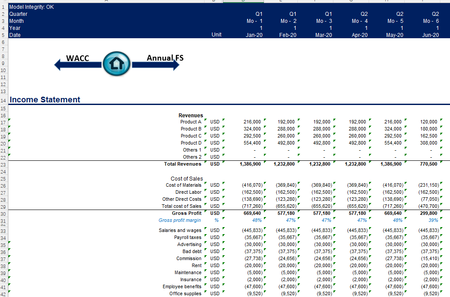Select Product A revenue cell for Jan-20

pyautogui.click(x=252, y=122)
